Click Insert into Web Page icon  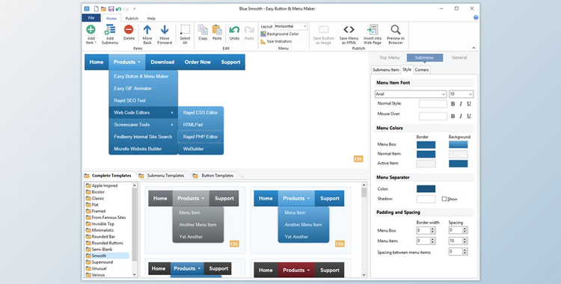(x=373, y=30)
